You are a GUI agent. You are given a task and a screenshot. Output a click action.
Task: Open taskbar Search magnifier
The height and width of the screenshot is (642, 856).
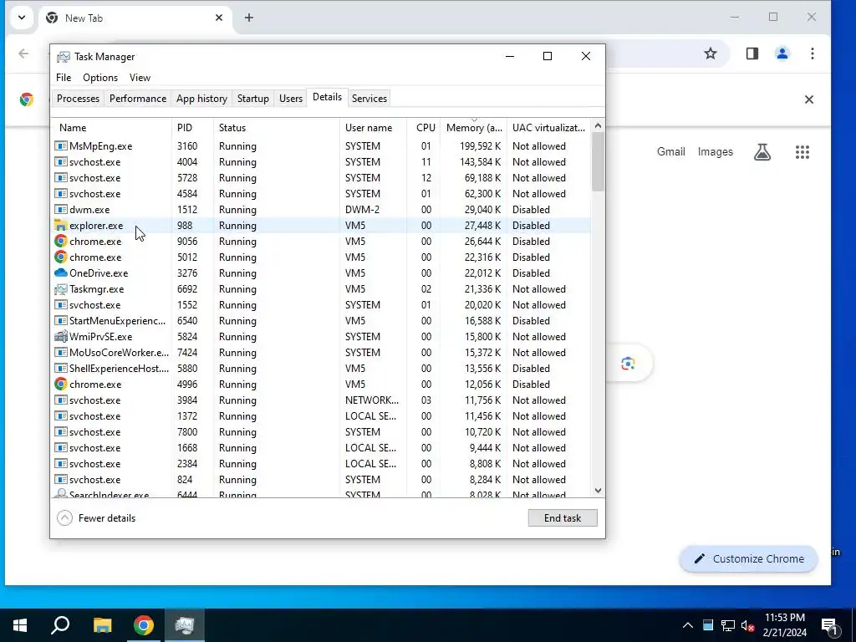coord(60,625)
